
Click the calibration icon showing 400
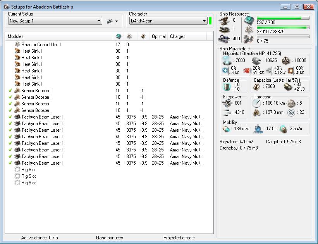pyautogui.click(x=224, y=39)
